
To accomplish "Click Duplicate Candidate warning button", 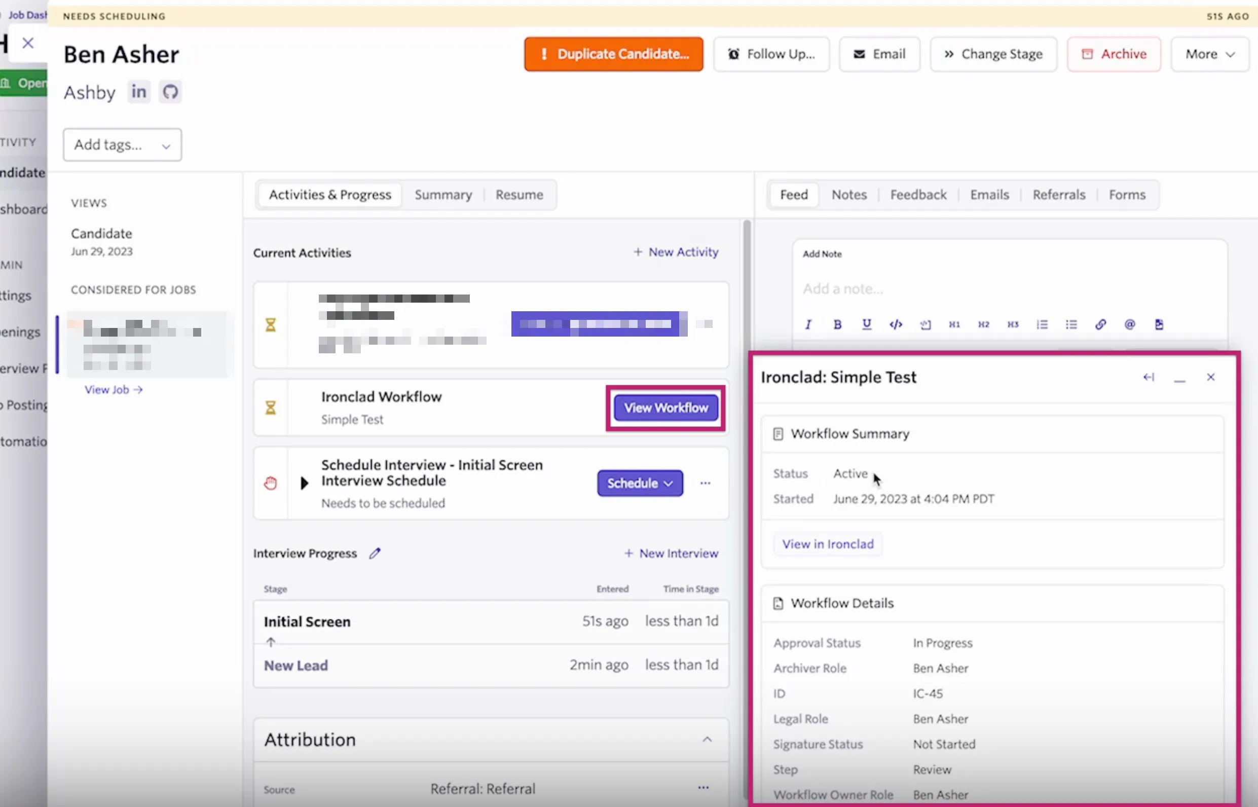I will click(614, 54).
